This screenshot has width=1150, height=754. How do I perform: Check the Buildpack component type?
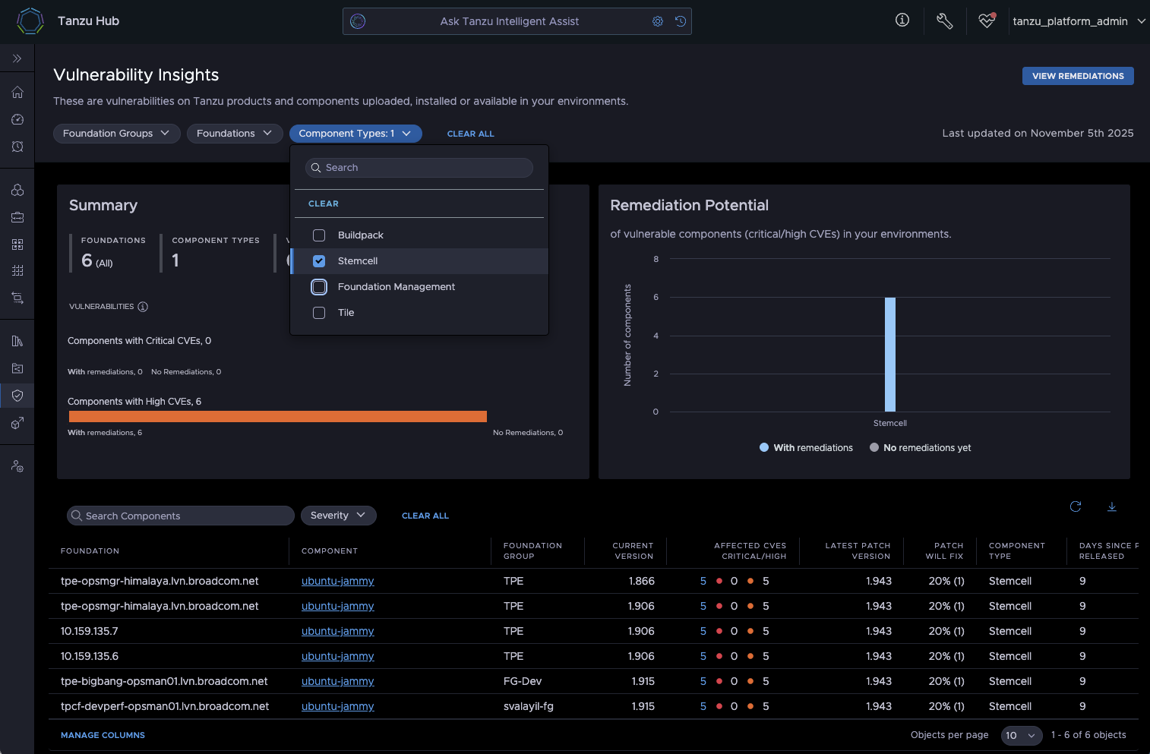(318, 235)
